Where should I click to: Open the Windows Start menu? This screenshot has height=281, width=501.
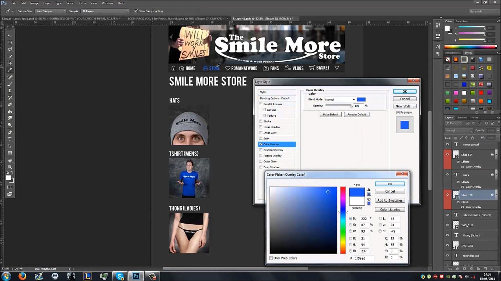click(6, 276)
